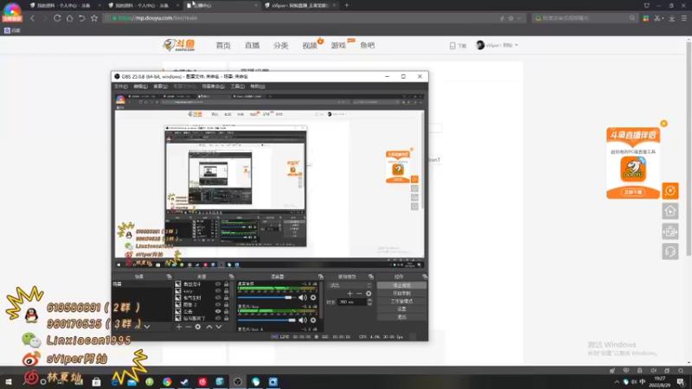This screenshot has width=692, height=389.
Task: Open browser downloads icon in the toolbar
Action: coord(672,18)
